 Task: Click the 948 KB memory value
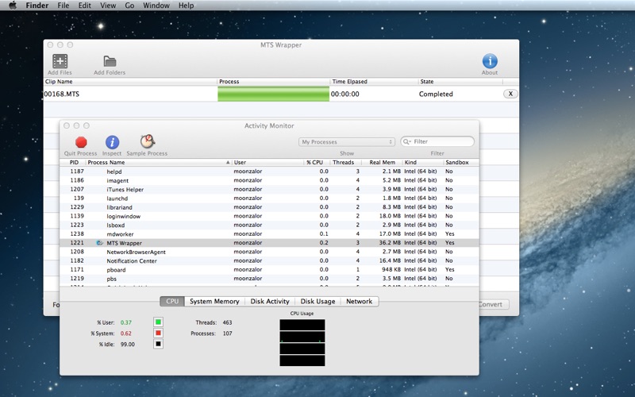tap(391, 269)
